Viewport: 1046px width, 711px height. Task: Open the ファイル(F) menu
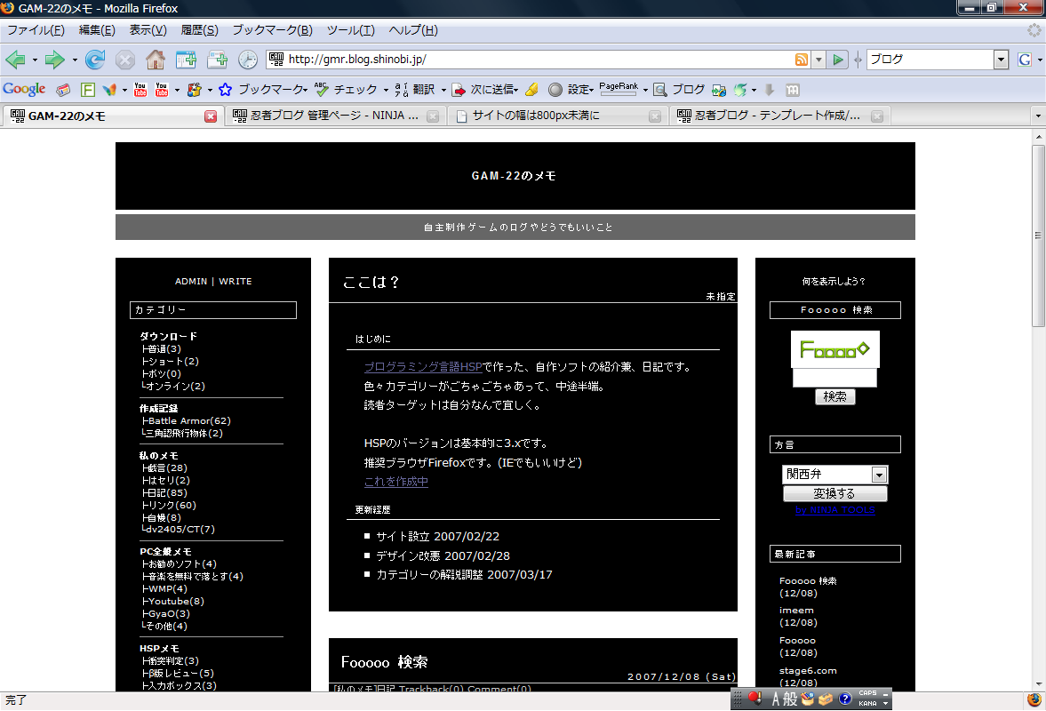[36, 30]
